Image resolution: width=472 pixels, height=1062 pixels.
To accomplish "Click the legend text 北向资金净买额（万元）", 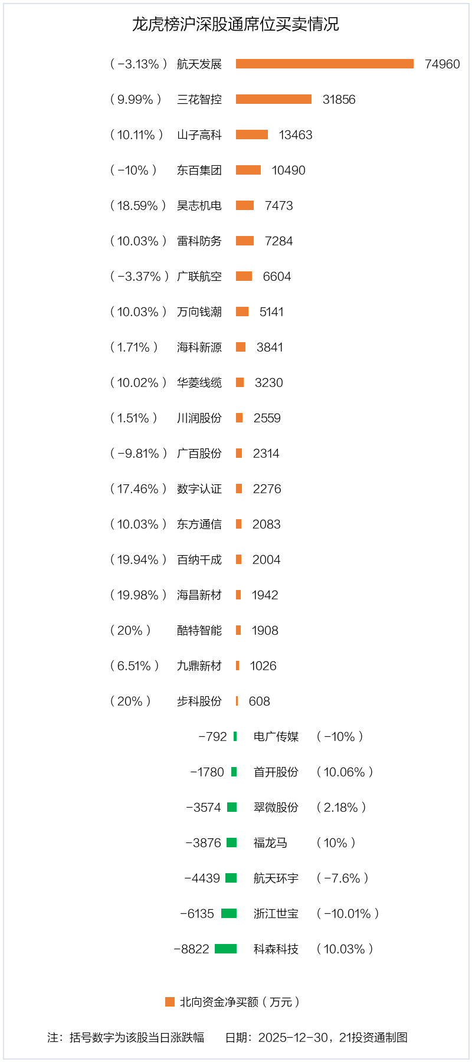I will coord(240,1002).
